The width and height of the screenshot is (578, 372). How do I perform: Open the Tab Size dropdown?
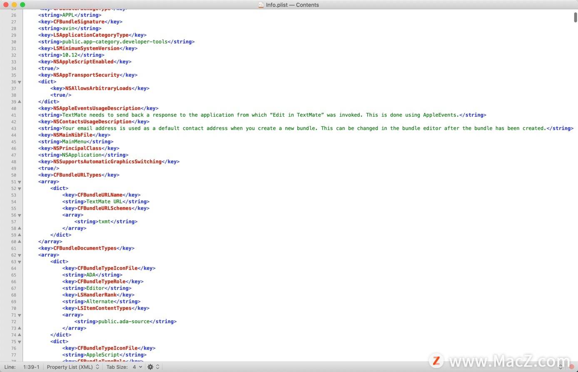tap(137, 367)
